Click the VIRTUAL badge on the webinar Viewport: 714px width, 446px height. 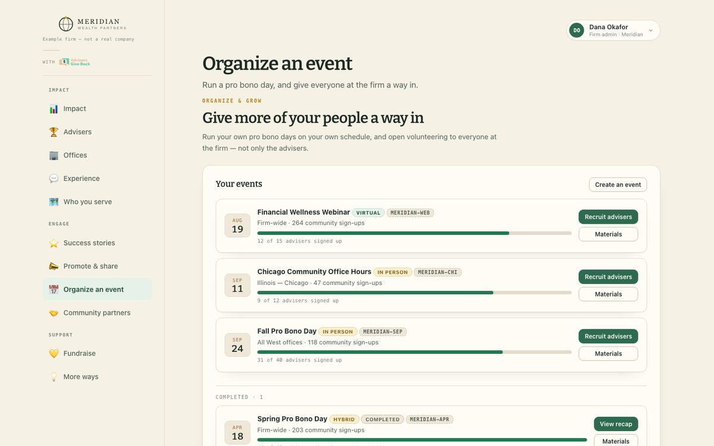click(368, 213)
